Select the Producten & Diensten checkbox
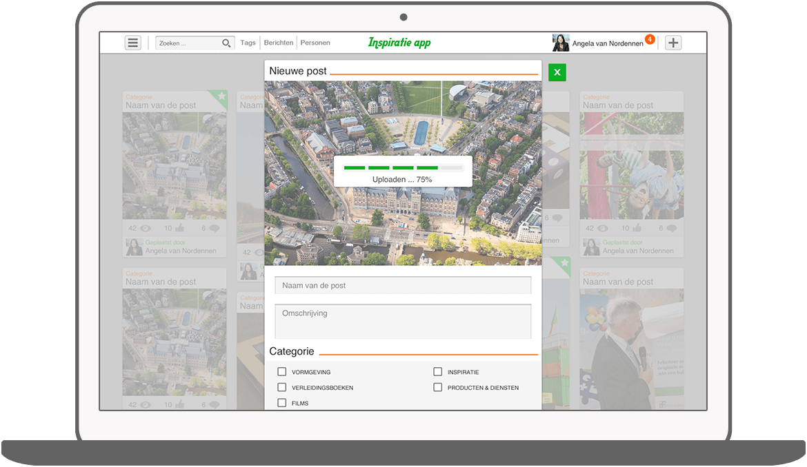The image size is (807, 467). coord(438,387)
